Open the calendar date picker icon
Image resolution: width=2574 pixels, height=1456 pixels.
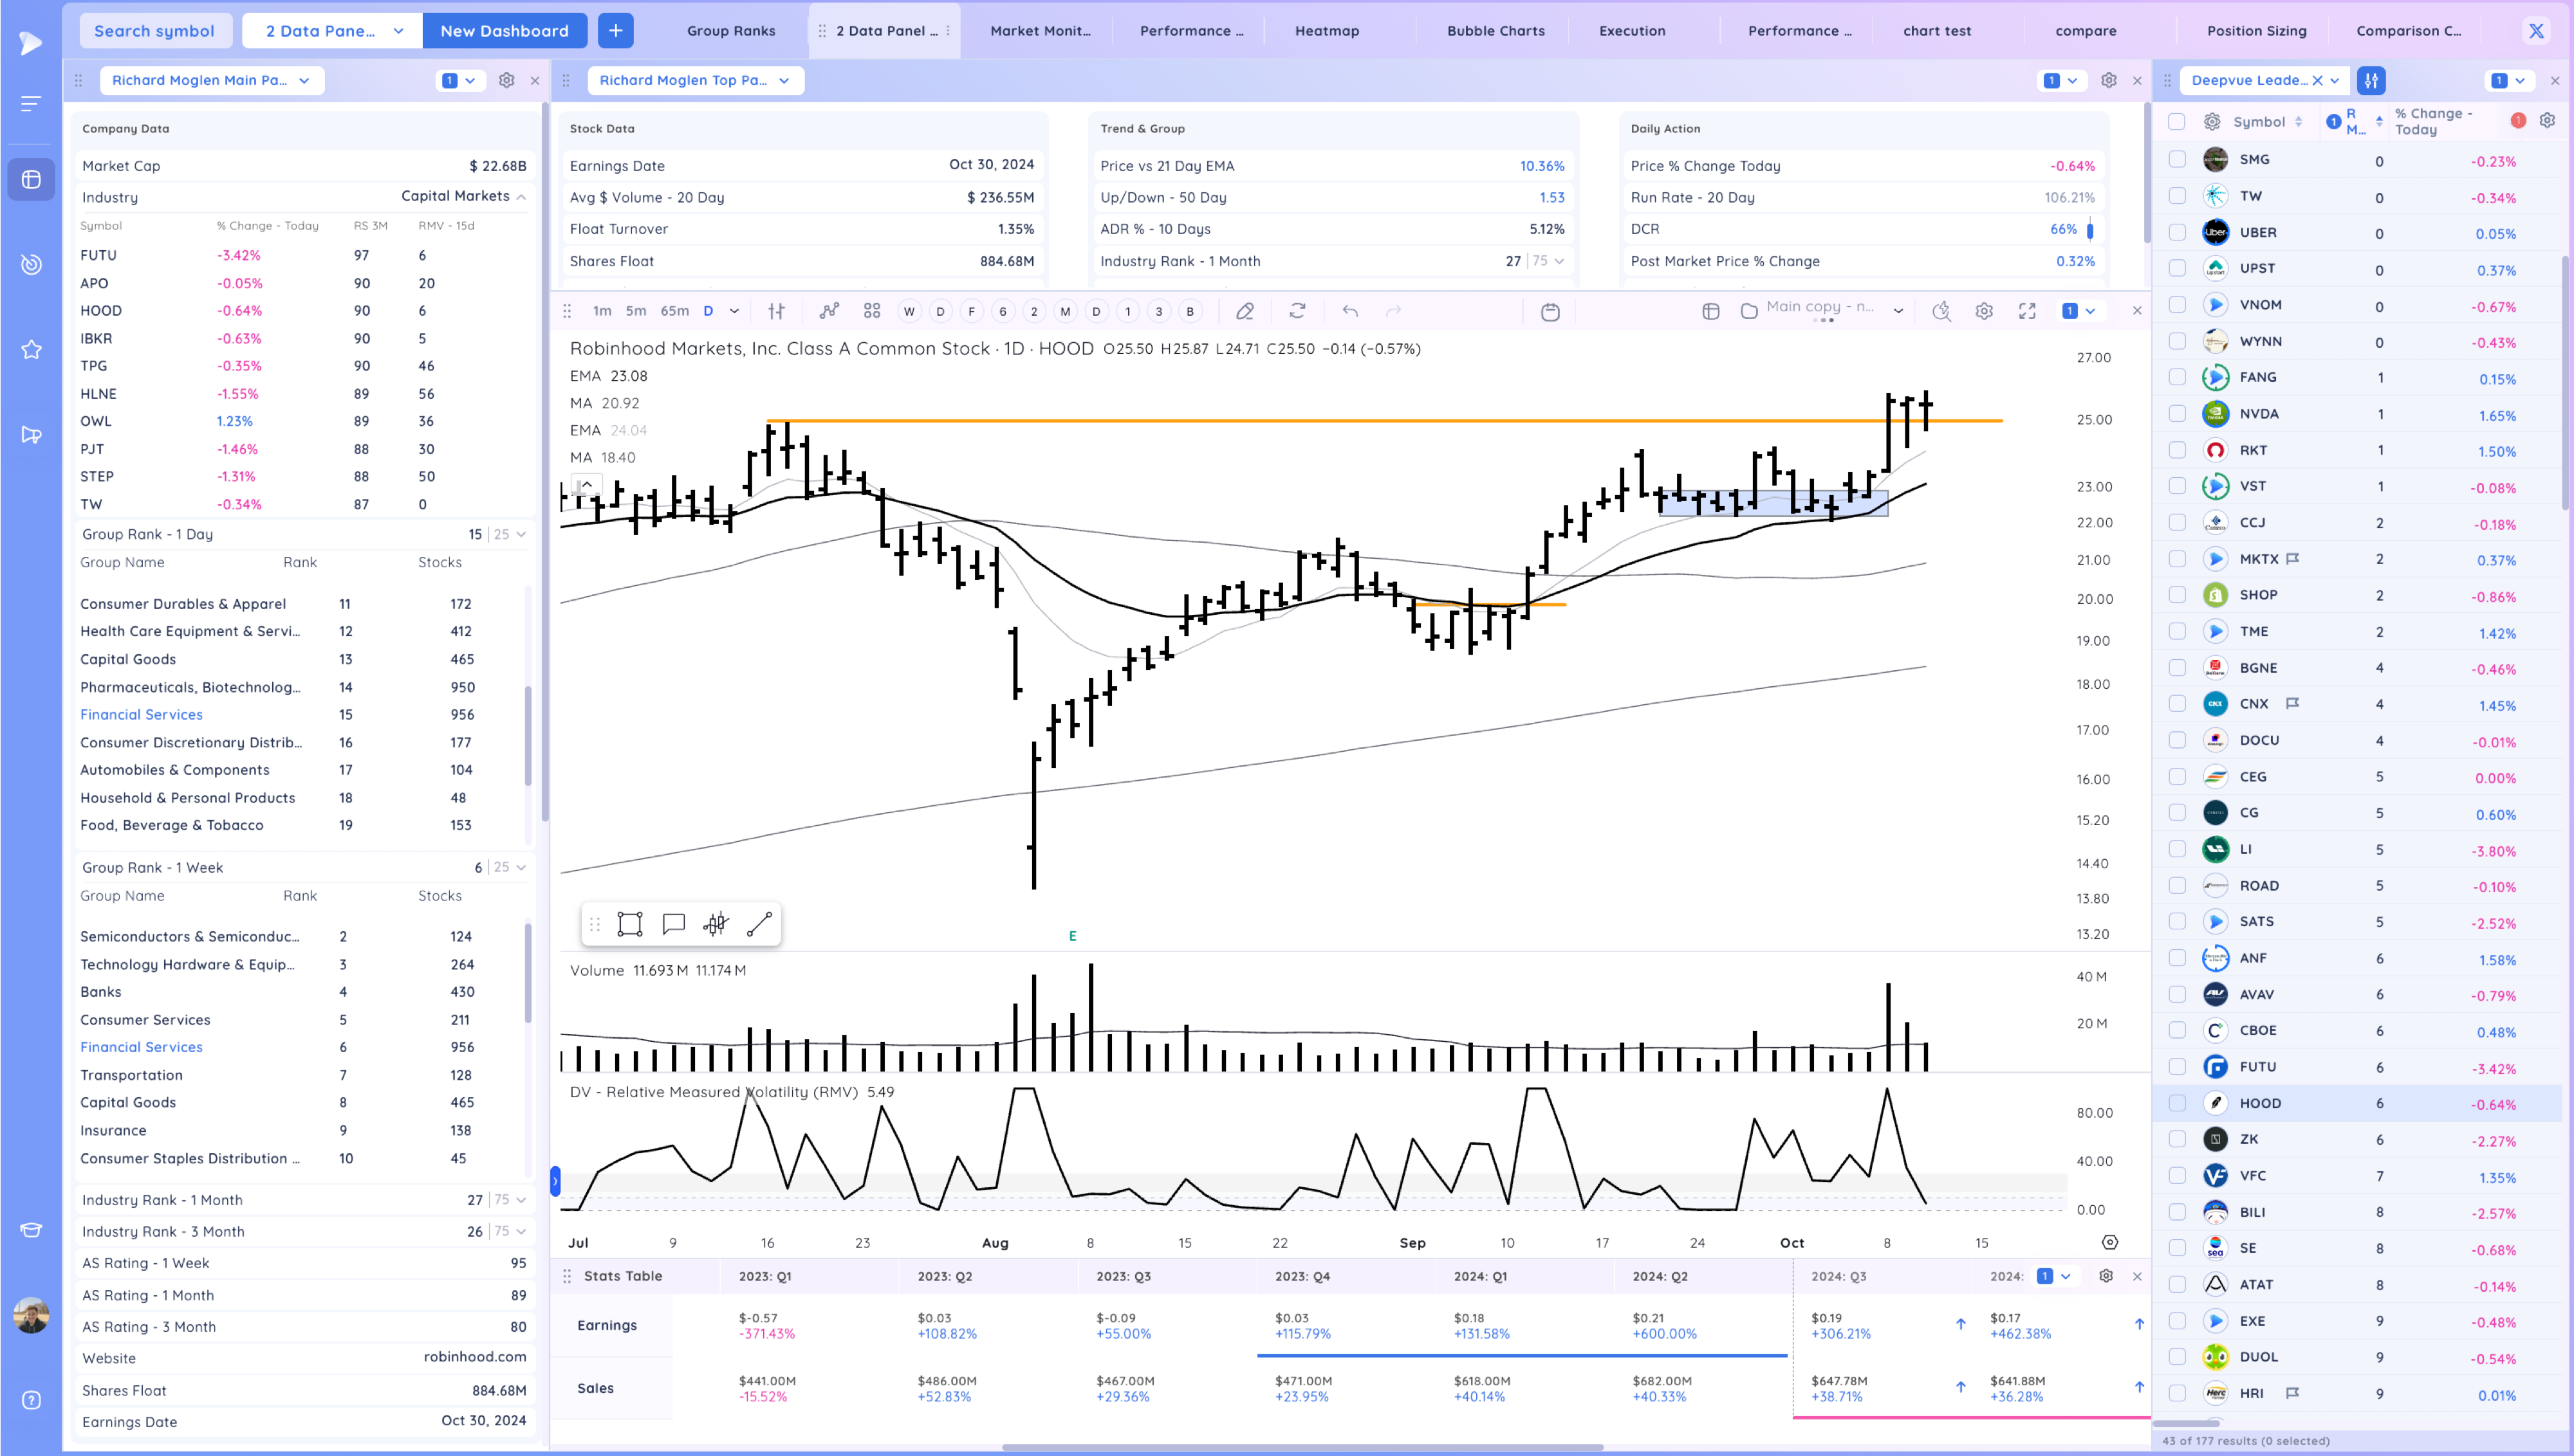click(1550, 311)
